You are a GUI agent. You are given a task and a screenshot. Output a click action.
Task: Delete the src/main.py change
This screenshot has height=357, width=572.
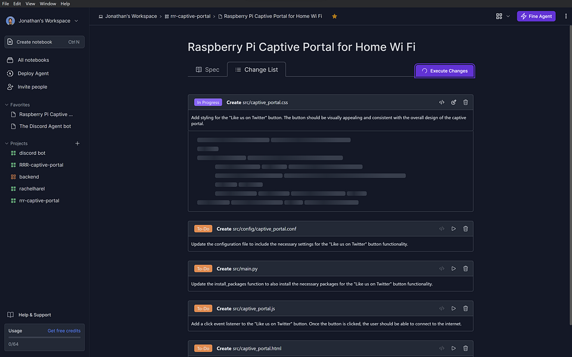coord(465,268)
